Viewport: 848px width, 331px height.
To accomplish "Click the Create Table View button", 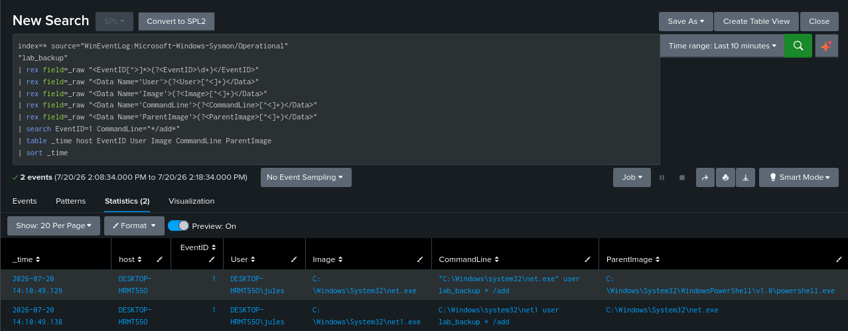I will [x=756, y=21].
